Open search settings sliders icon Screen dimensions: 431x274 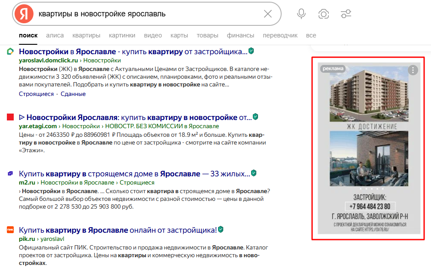pyautogui.click(x=346, y=14)
